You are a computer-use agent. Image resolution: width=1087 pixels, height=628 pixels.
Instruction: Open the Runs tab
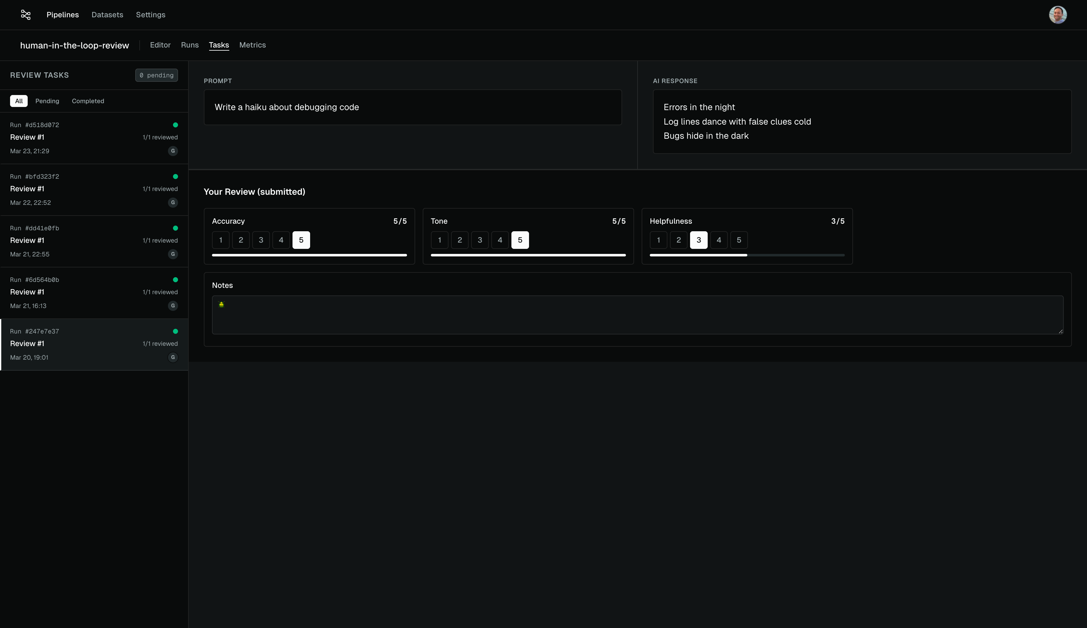190,45
